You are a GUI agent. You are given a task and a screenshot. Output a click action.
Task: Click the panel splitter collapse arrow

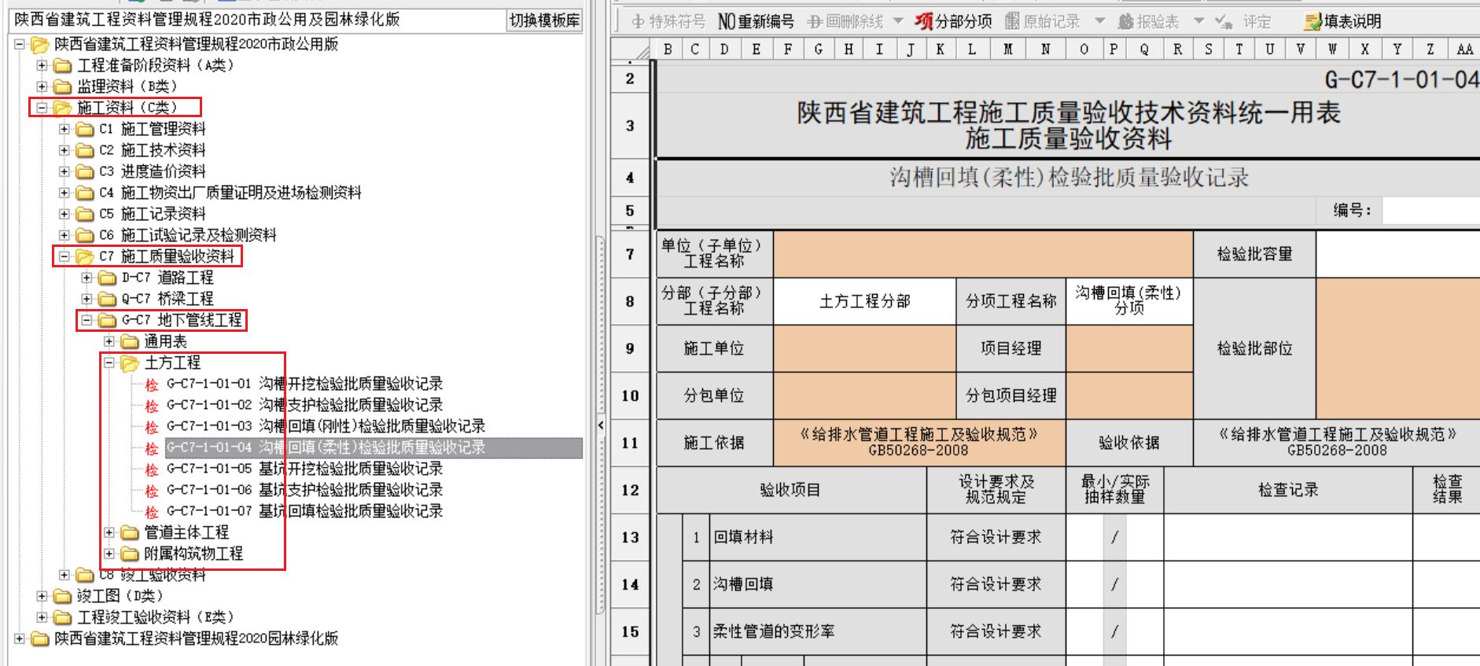tap(600, 425)
